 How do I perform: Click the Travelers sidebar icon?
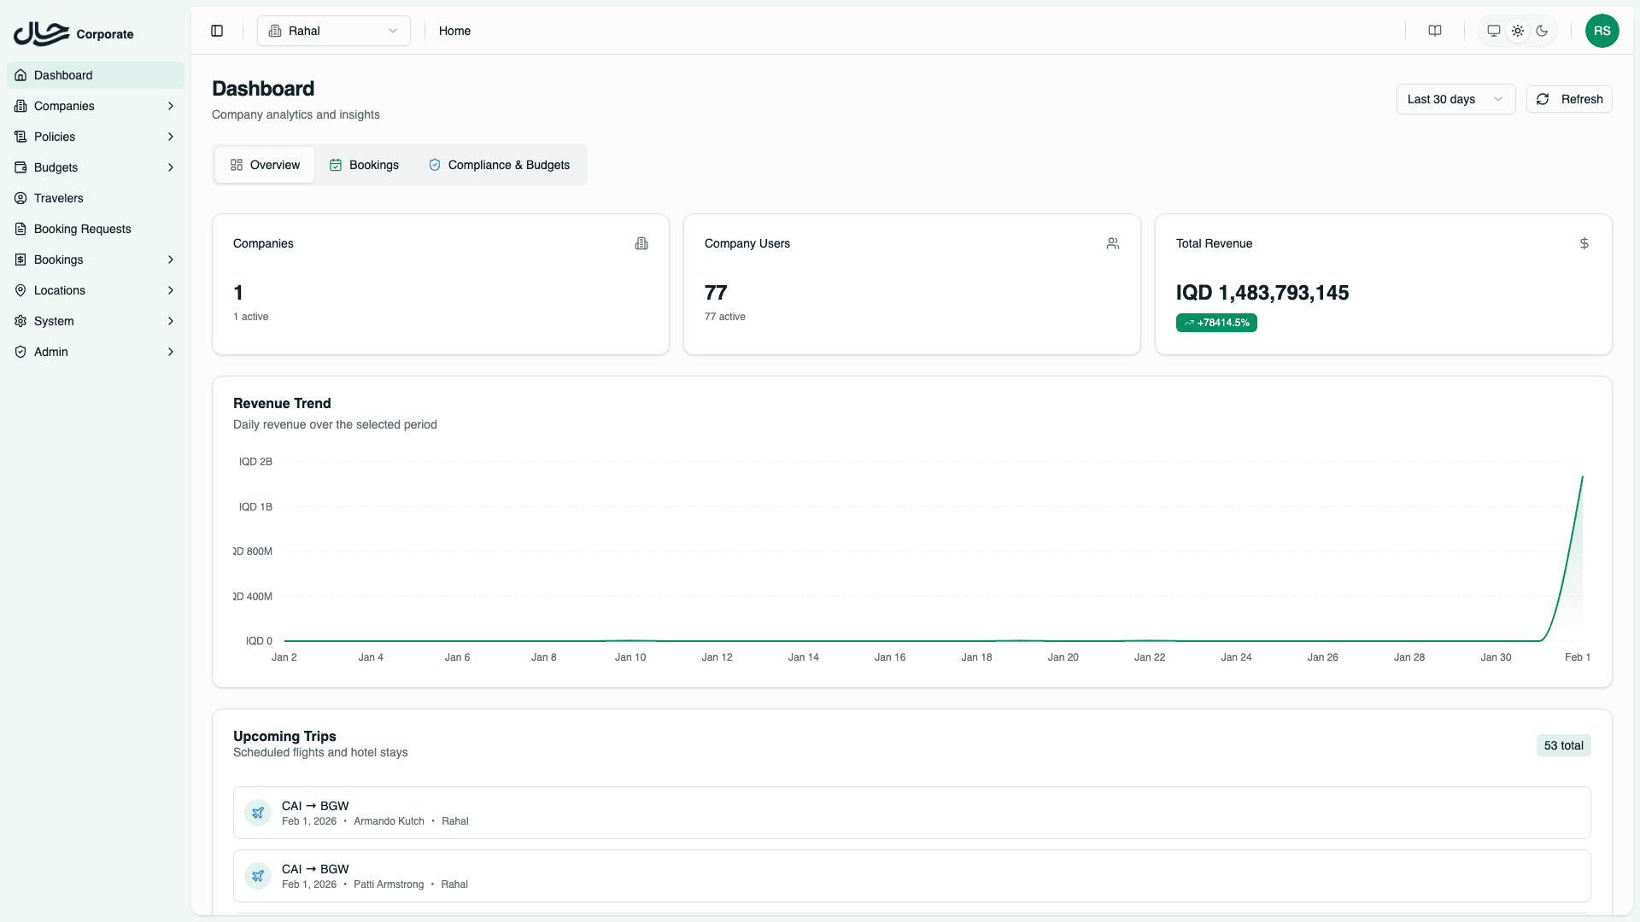[20, 198]
